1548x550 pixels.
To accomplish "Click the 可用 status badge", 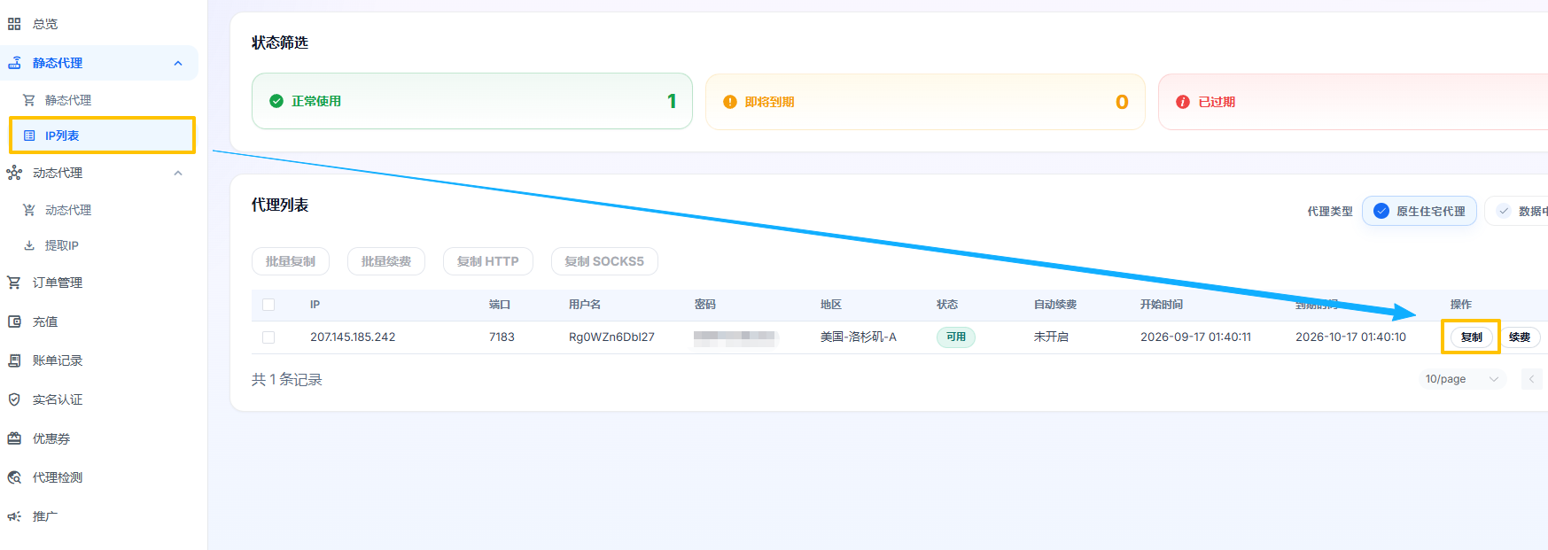I will pyautogui.click(x=956, y=337).
